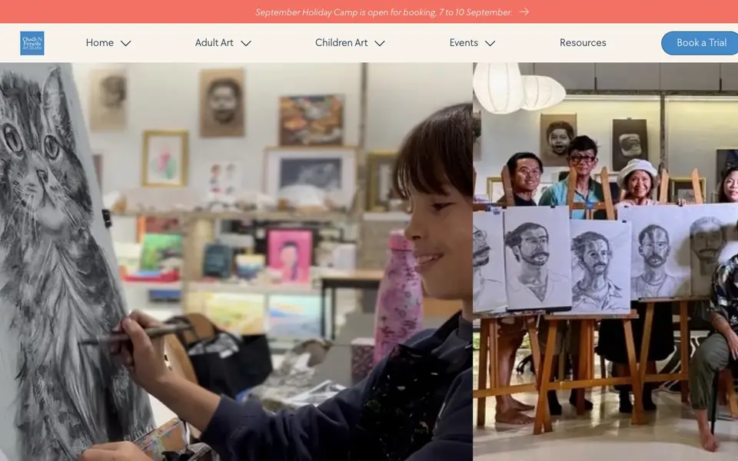Open the September Holiday Camp booking announcement
Viewport: 738px width, 461px height.
384,12
